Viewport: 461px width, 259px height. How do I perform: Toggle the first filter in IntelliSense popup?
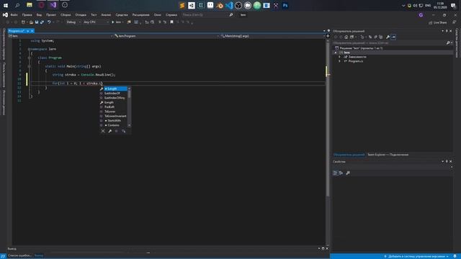[x=103, y=131]
